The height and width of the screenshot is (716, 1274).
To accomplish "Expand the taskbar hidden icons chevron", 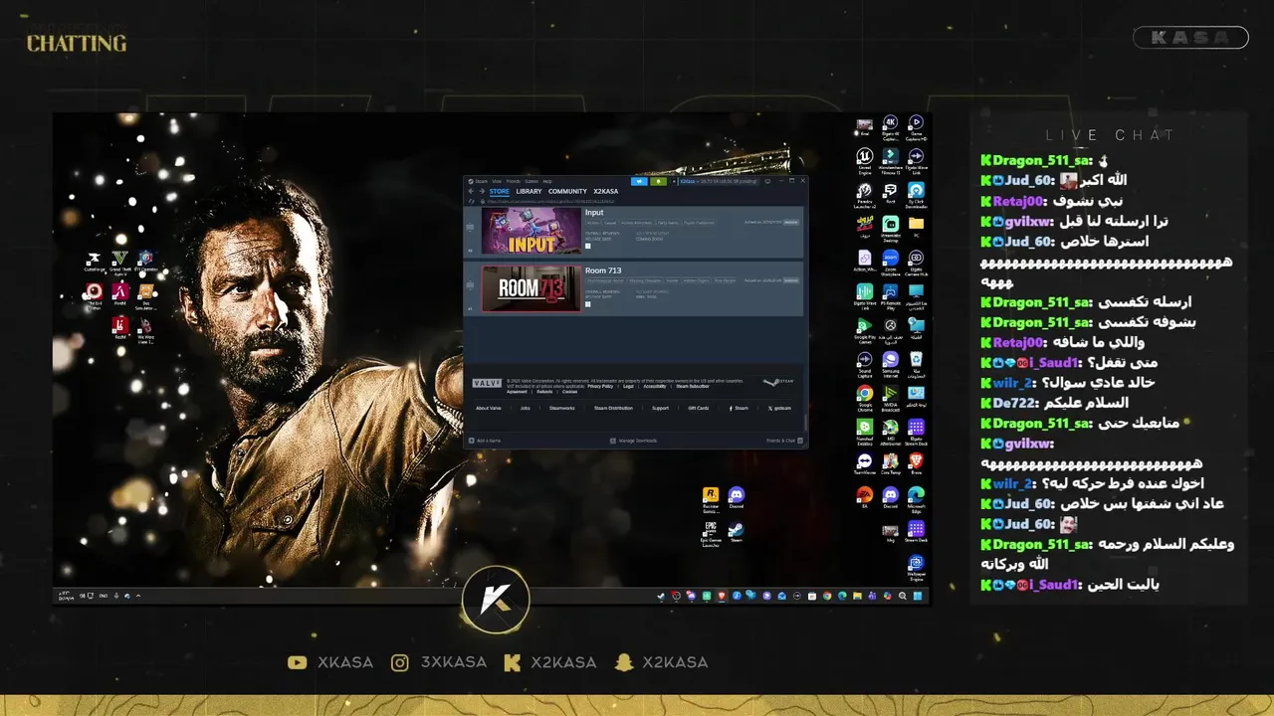I will click(137, 596).
